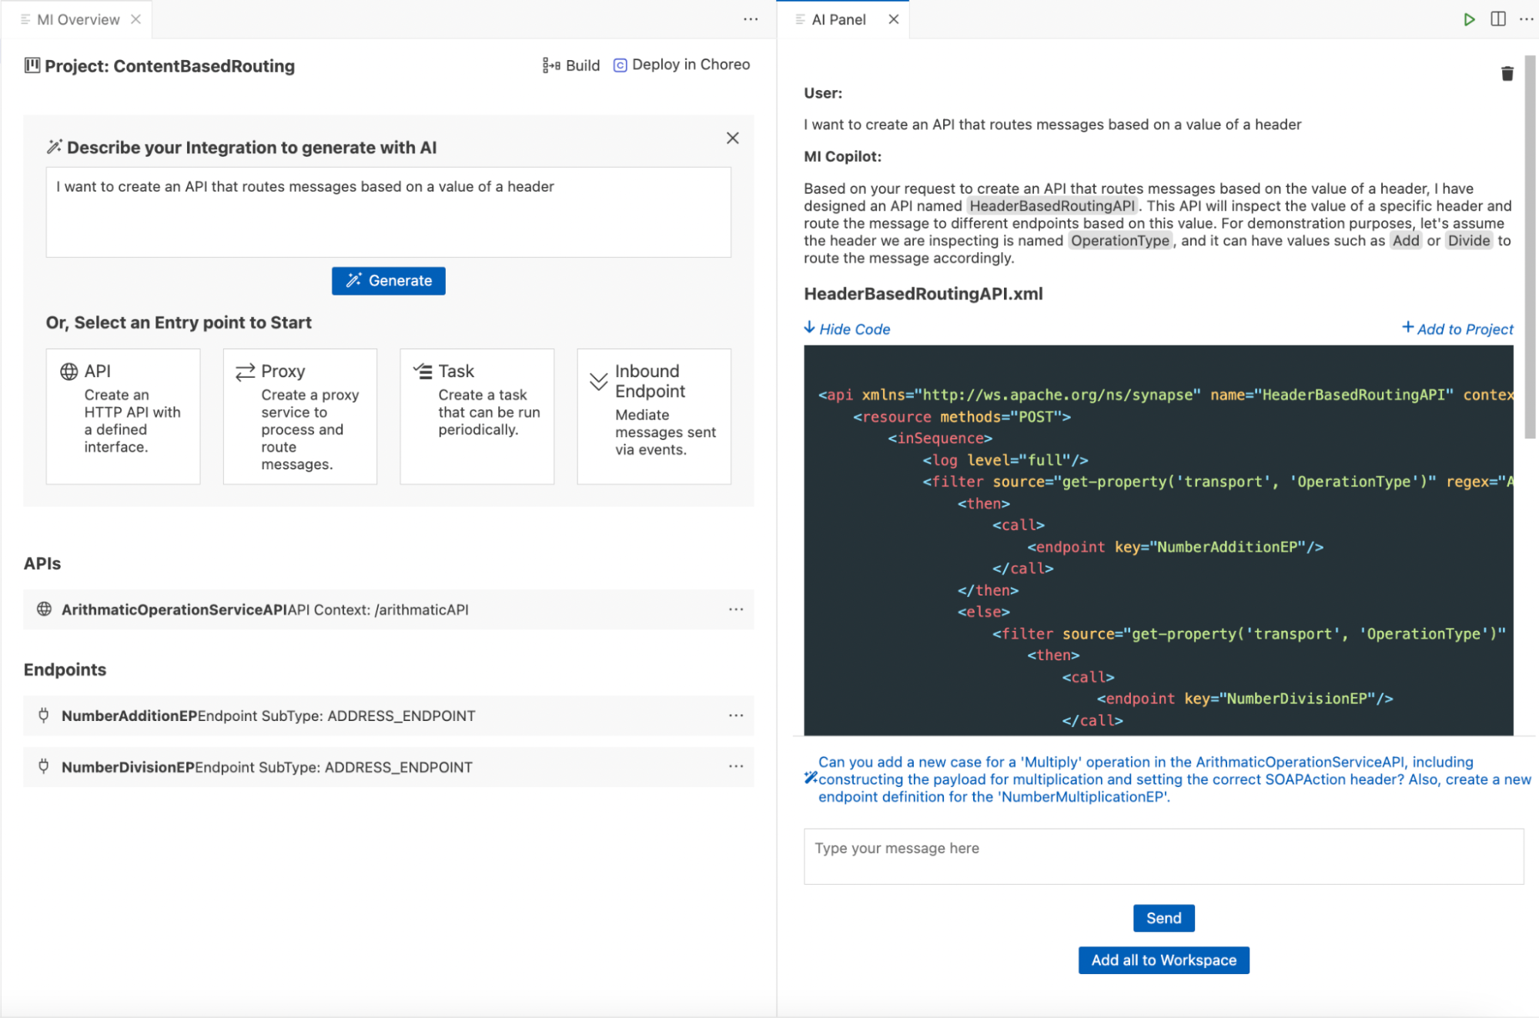Open the options menu for NumberAdditionEP
1539x1018 pixels.
point(735,715)
